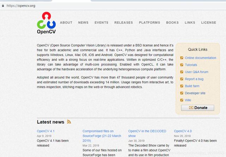Click the Latest news heading
The width and height of the screenshot is (226, 157).
[50, 122]
